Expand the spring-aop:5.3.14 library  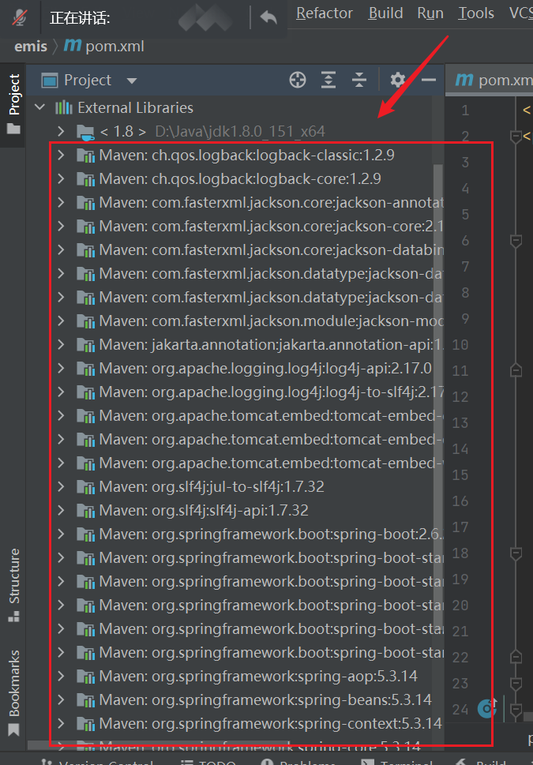[x=61, y=676]
